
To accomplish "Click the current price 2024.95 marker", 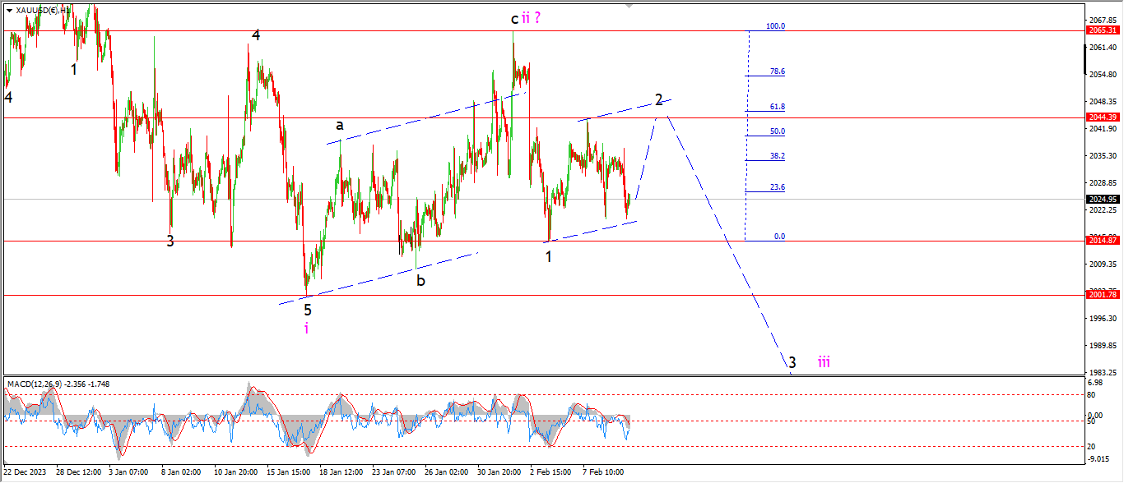I will click(1101, 199).
